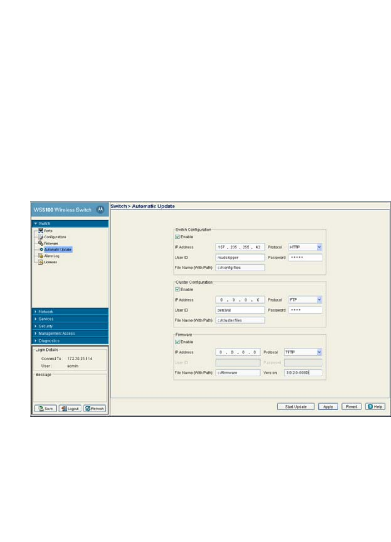Click the Automatic Update arrow icon
This screenshot has width=391, height=542.
click(41, 249)
